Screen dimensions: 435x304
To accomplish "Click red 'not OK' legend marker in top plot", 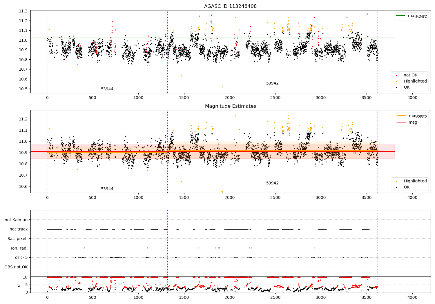I will pyautogui.click(x=396, y=75).
